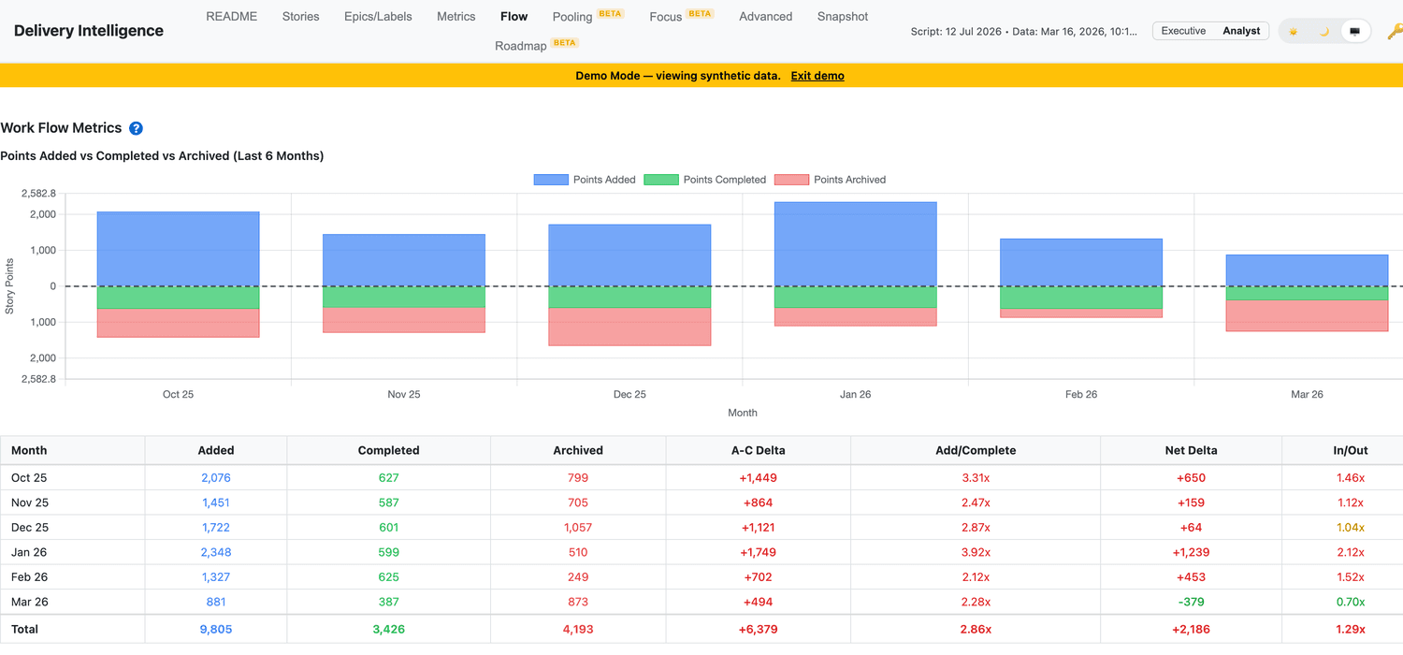Click Jan 26 Add/Complete value 3.92x

click(x=976, y=552)
